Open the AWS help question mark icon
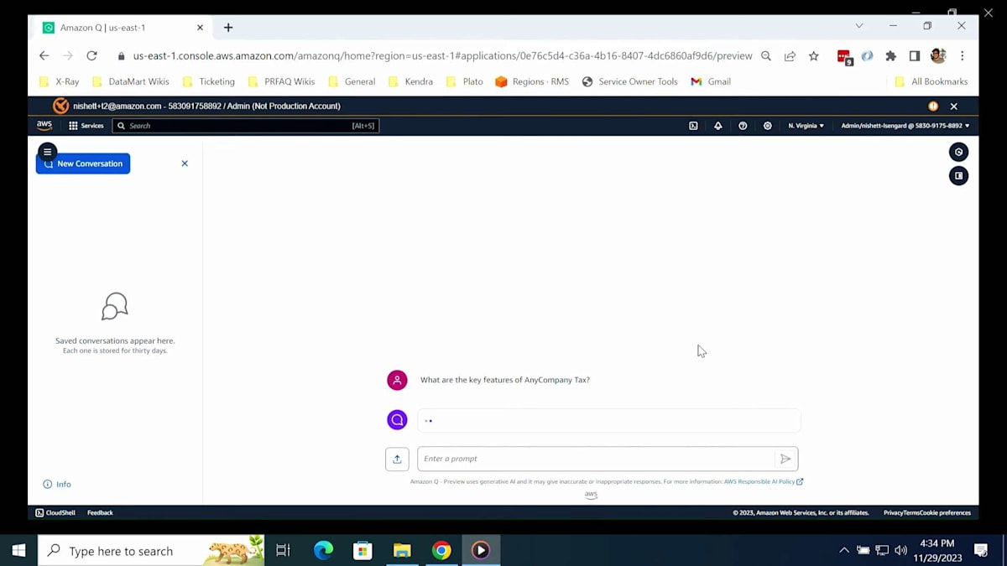The image size is (1007, 566). tap(743, 126)
